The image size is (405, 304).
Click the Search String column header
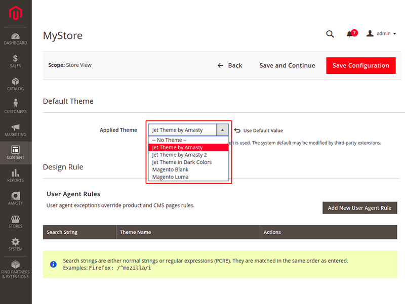click(79, 232)
